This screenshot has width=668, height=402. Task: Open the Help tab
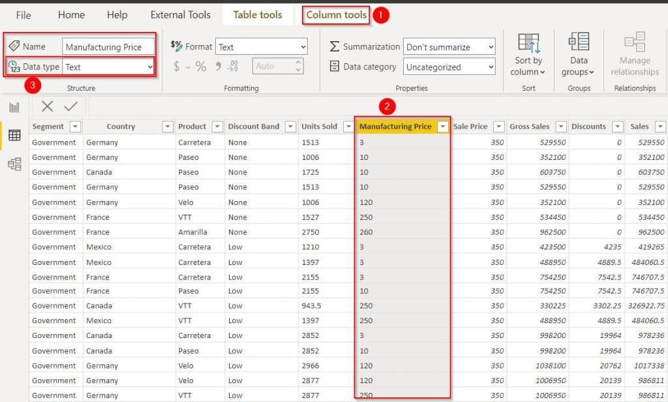117,15
